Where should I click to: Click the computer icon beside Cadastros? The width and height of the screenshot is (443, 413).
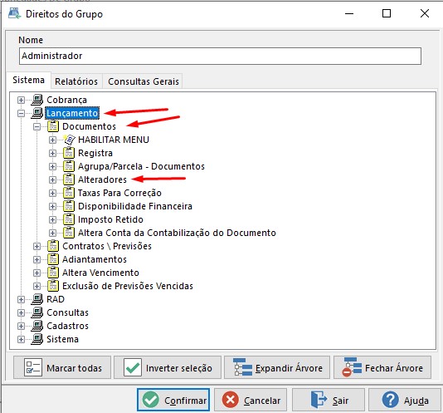(x=37, y=326)
